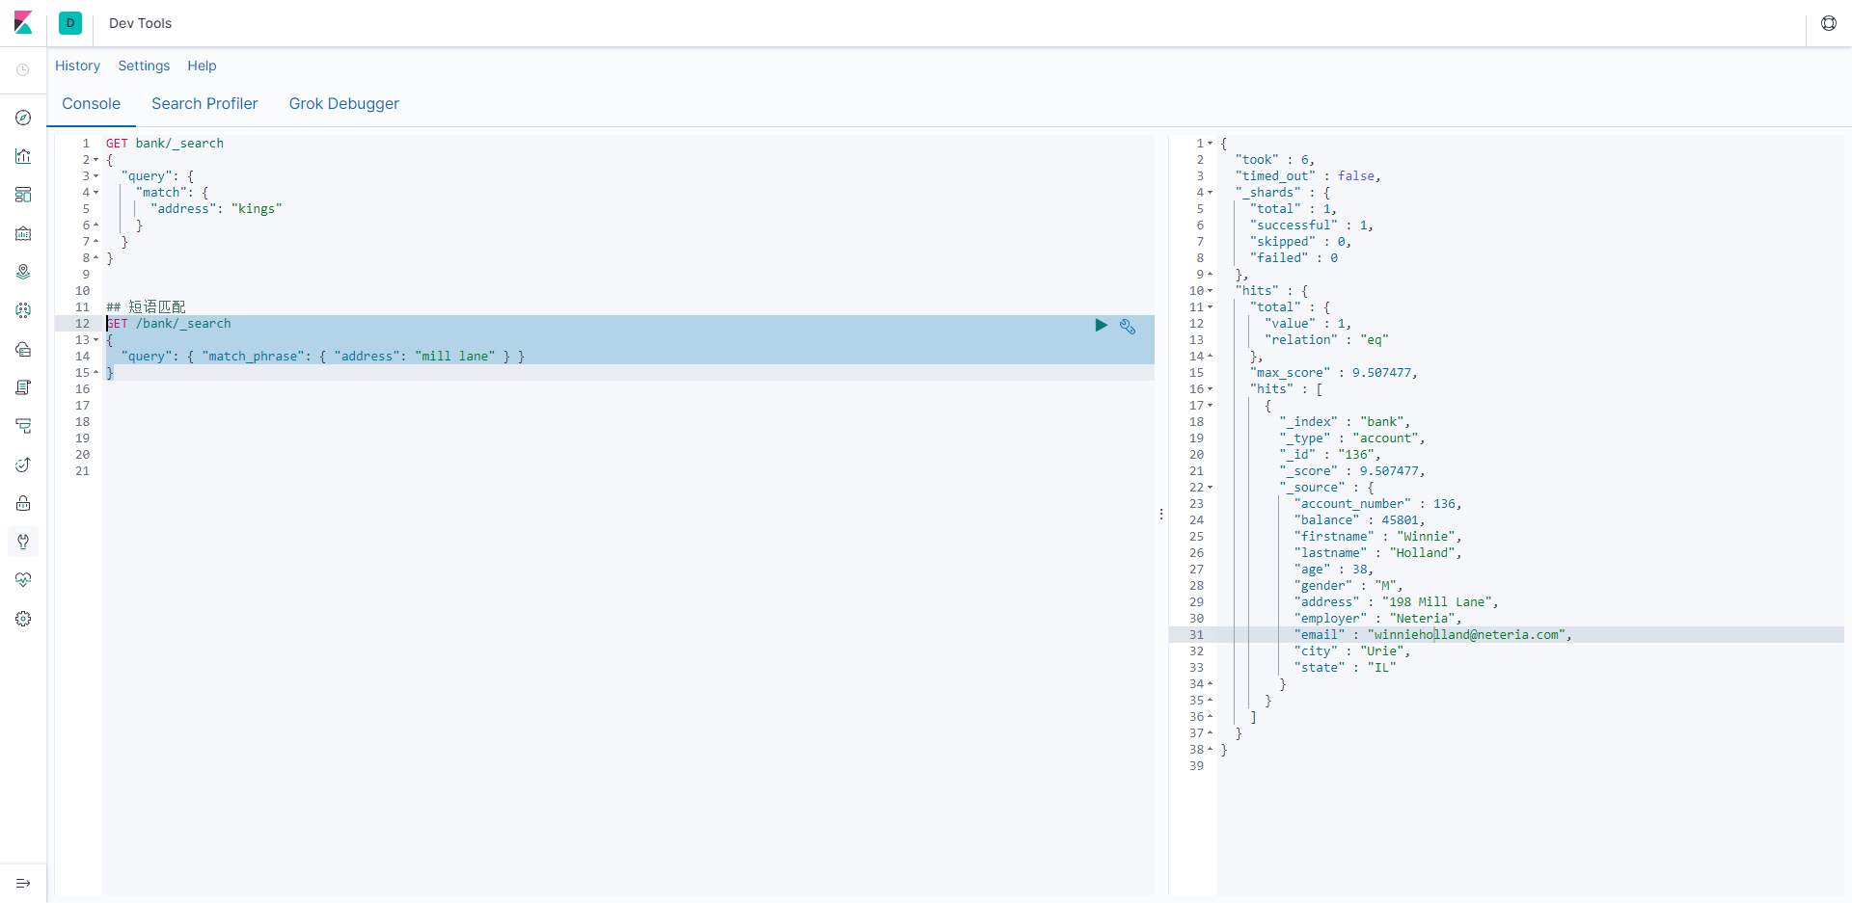Switch to the Console tab

point(92,104)
